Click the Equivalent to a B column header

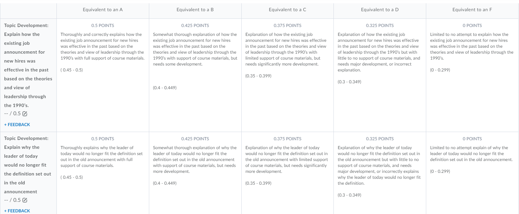click(x=195, y=10)
